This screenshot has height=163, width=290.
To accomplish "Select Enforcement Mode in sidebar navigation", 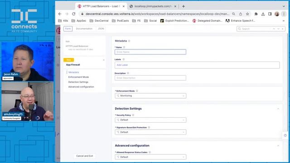I will 78,77.
